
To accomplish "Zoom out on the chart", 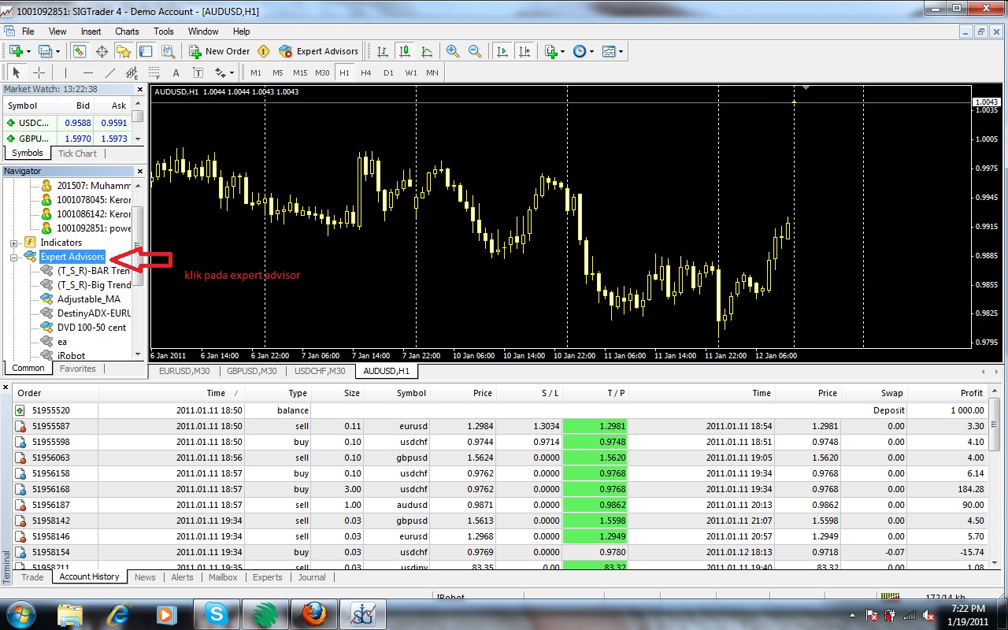I will pyautogui.click(x=475, y=51).
